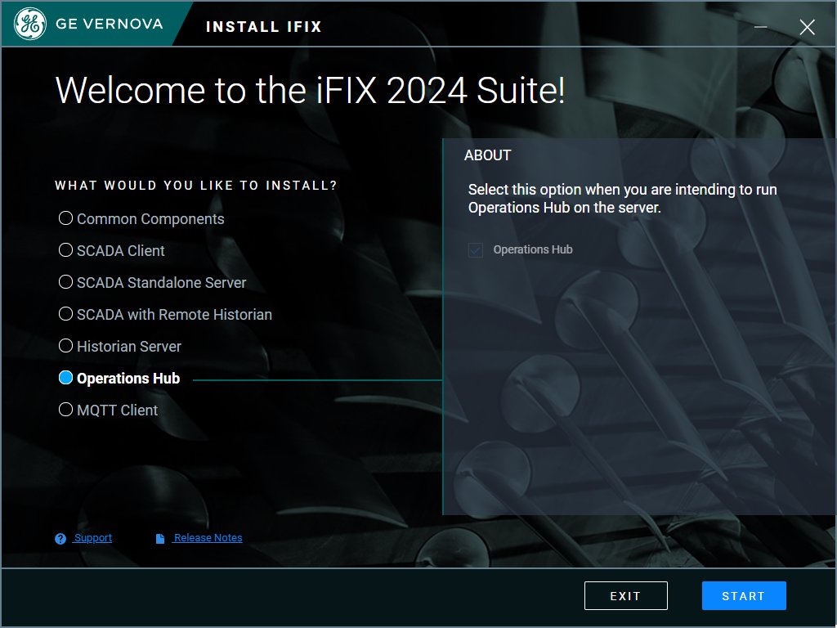This screenshot has width=837, height=628.
Task: Click the 'Select this option when...' description text
Action: [622, 198]
